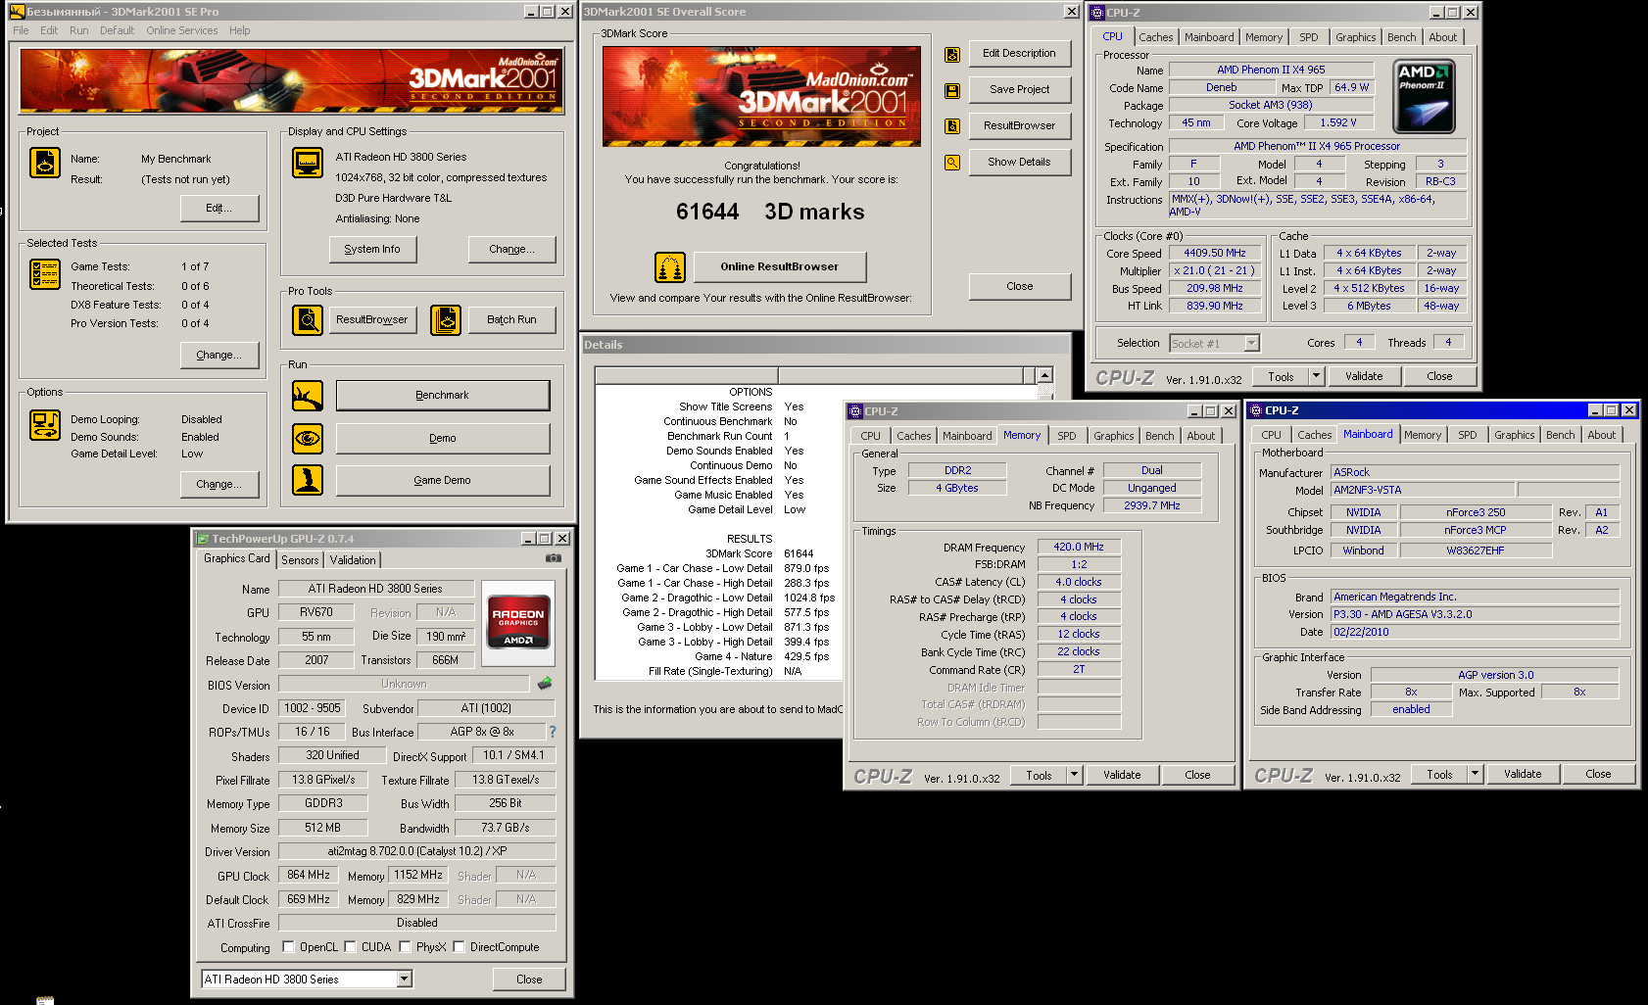This screenshot has height=1005, width=1648.
Task: Click the Save Project button
Action: coord(1020,90)
